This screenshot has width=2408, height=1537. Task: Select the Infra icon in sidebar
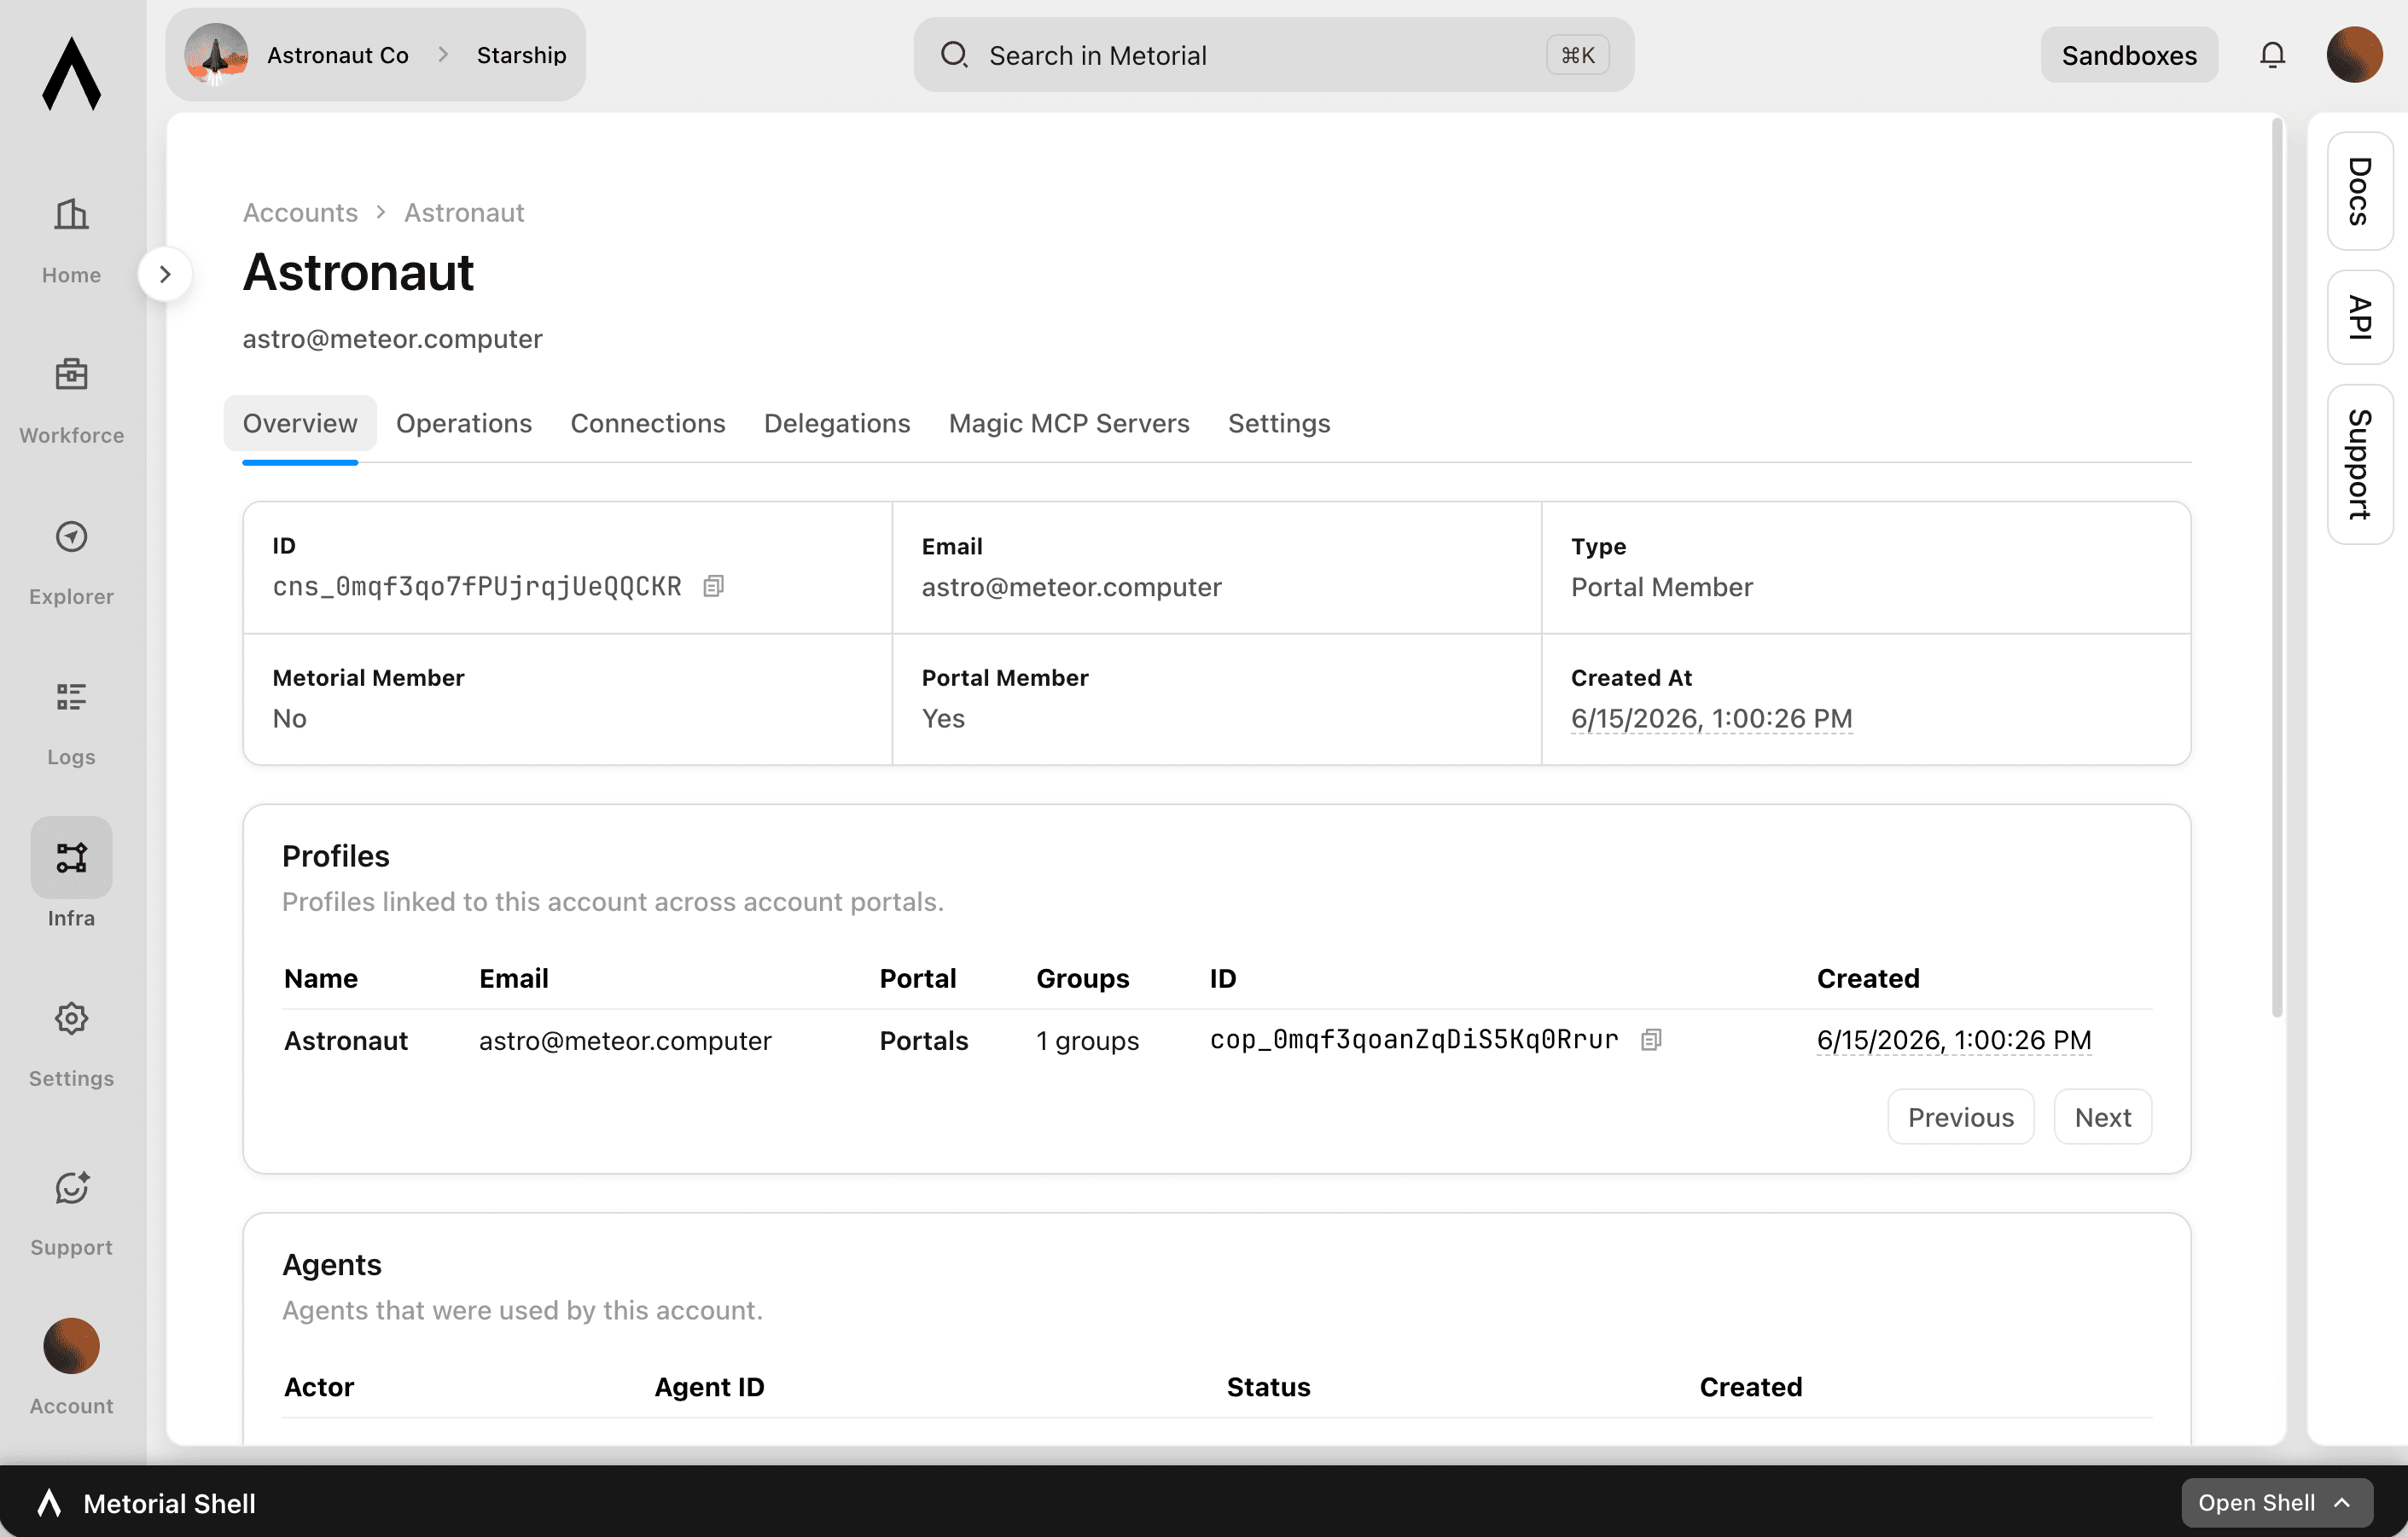[x=71, y=857]
